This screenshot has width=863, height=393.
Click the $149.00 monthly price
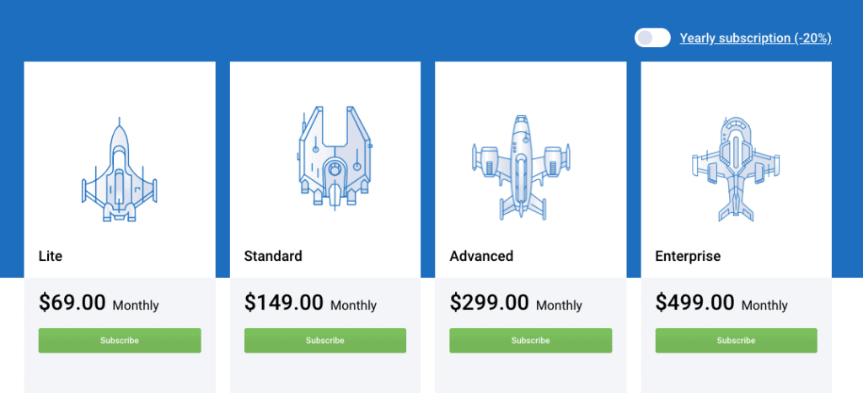click(x=284, y=303)
